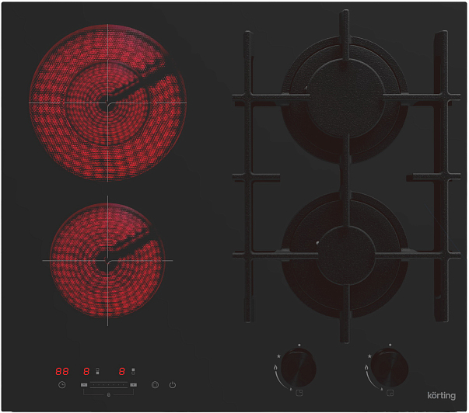This screenshot has width=469, height=413.
Task: Click the burner position icon below left knob
Action: tap(299, 392)
